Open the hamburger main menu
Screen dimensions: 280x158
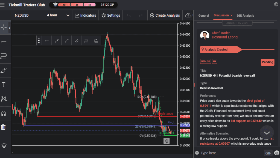[x=2, y=5]
